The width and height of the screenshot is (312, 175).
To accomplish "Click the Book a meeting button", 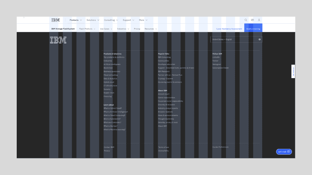I will click(x=253, y=29).
